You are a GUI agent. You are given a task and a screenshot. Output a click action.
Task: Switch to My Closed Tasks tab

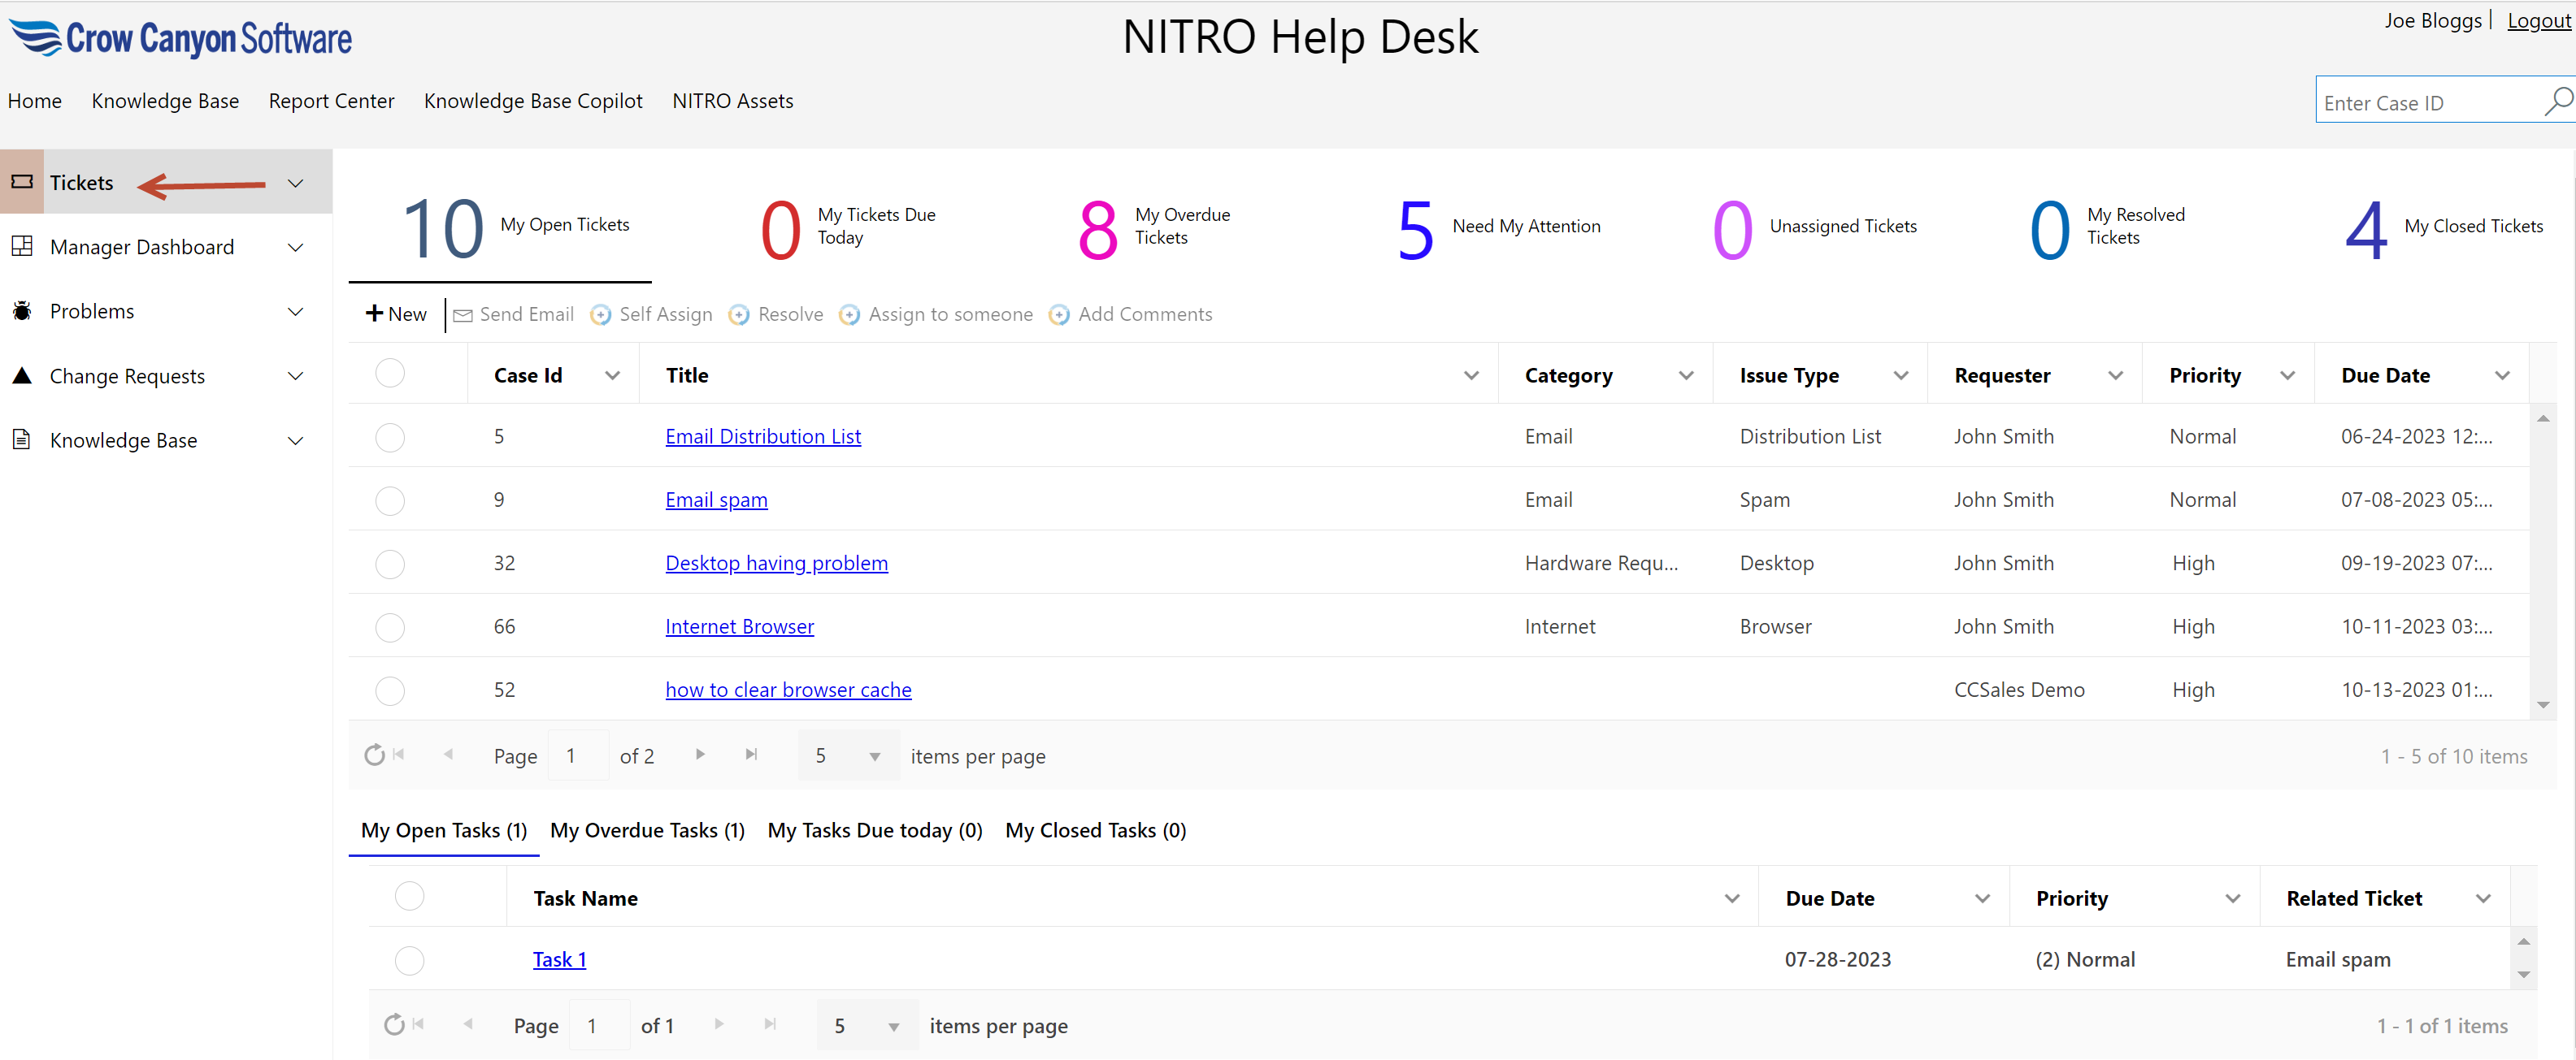tap(1096, 830)
